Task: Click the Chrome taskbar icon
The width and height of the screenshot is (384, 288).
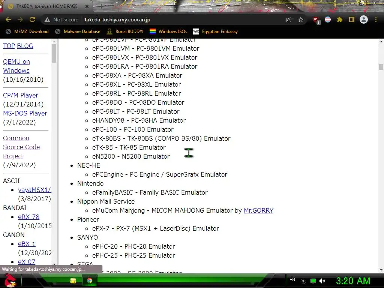Action: point(89,280)
